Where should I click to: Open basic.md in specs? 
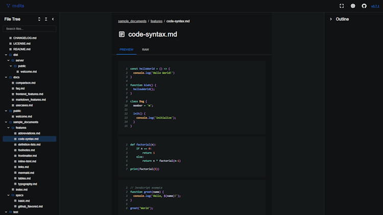23,201
